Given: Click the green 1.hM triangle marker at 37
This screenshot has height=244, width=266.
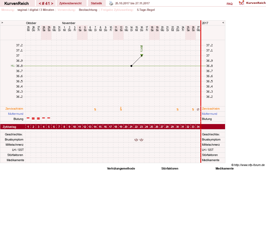Looking at the screenshot, I should click(142, 55).
